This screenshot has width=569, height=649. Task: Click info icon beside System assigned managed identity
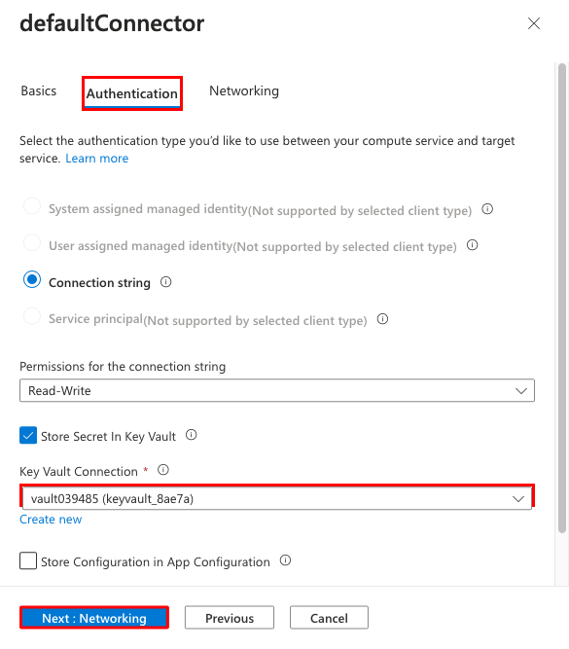487,209
